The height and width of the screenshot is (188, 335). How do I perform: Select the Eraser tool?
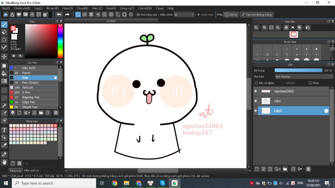point(4,32)
